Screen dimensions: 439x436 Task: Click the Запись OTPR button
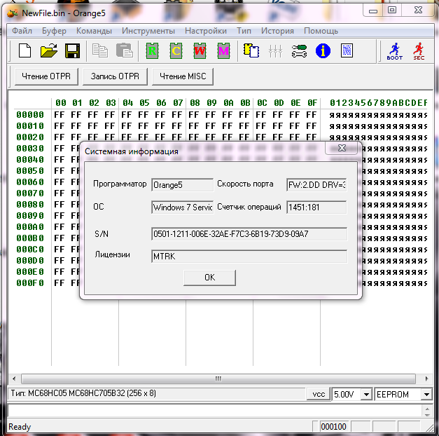115,76
